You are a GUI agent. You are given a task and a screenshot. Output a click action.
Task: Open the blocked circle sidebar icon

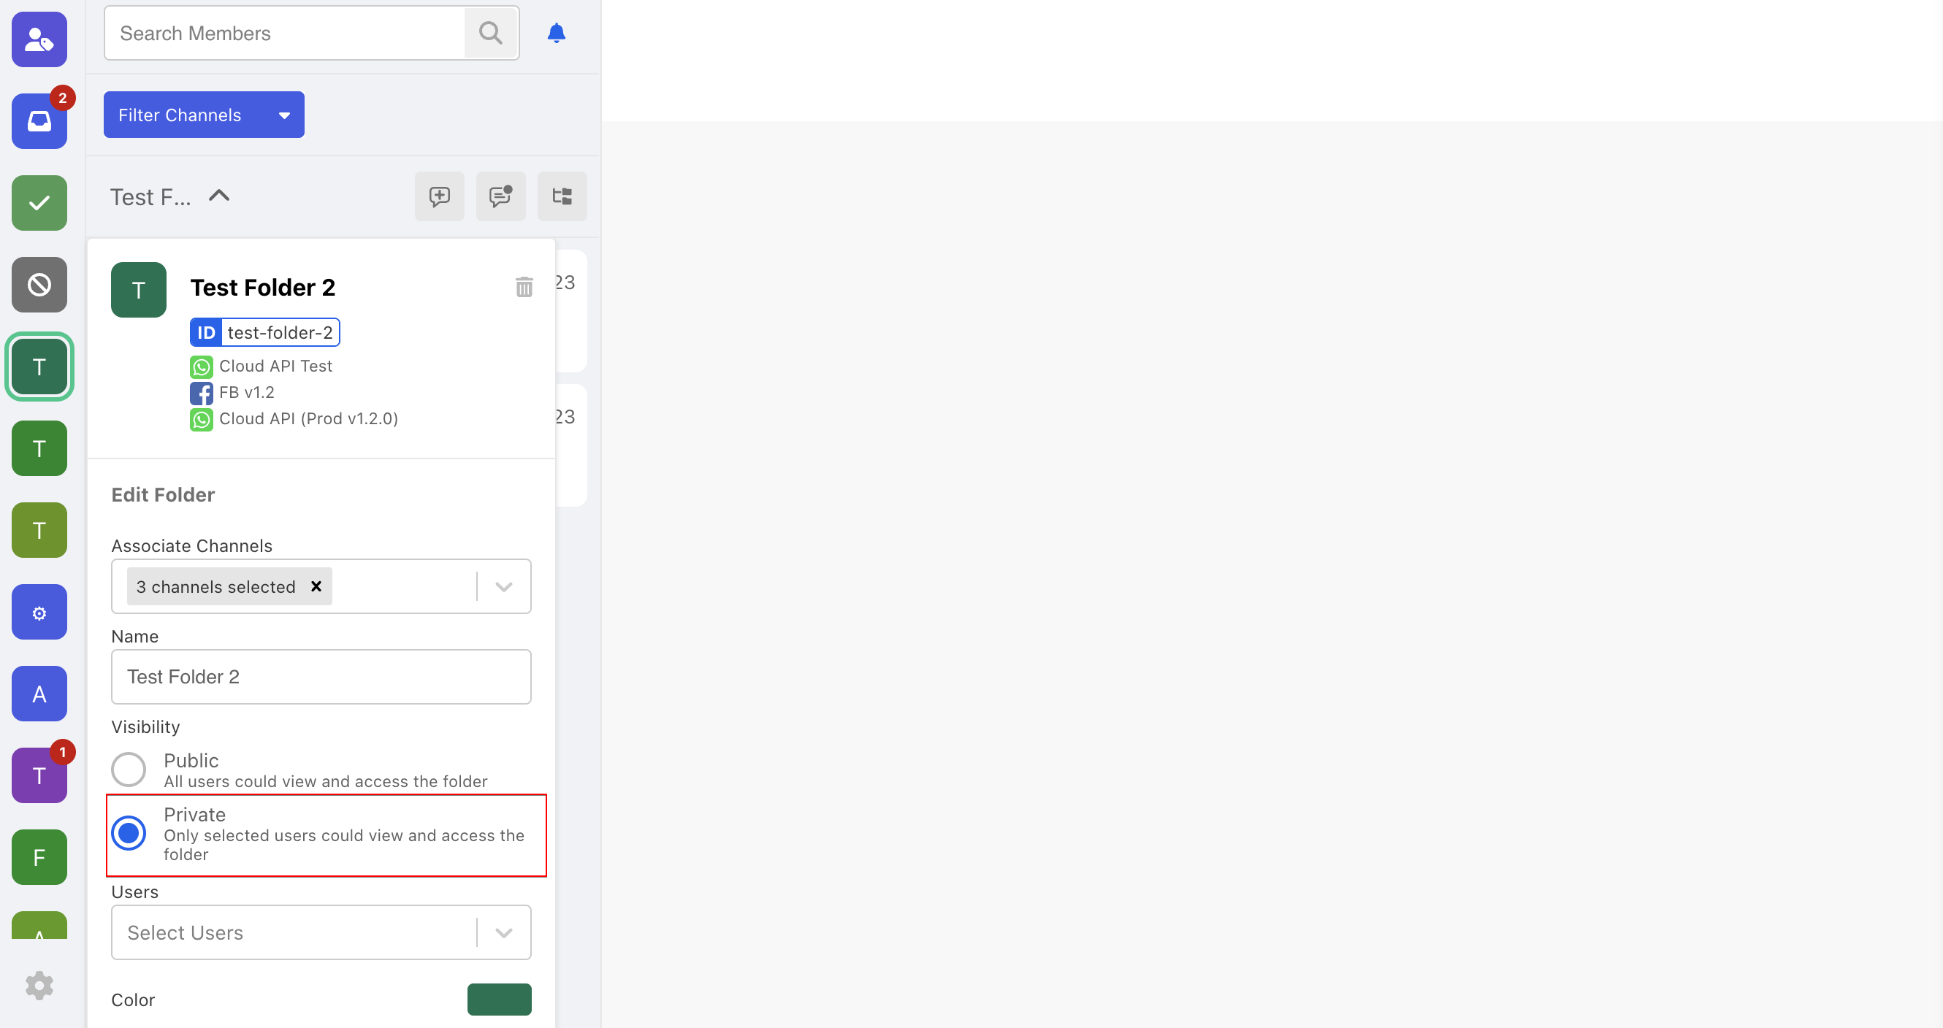click(x=39, y=285)
